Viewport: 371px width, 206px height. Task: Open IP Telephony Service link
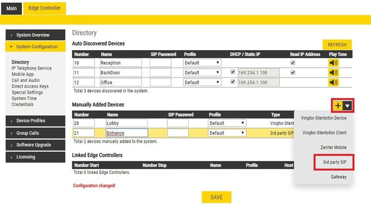(x=32, y=68)
